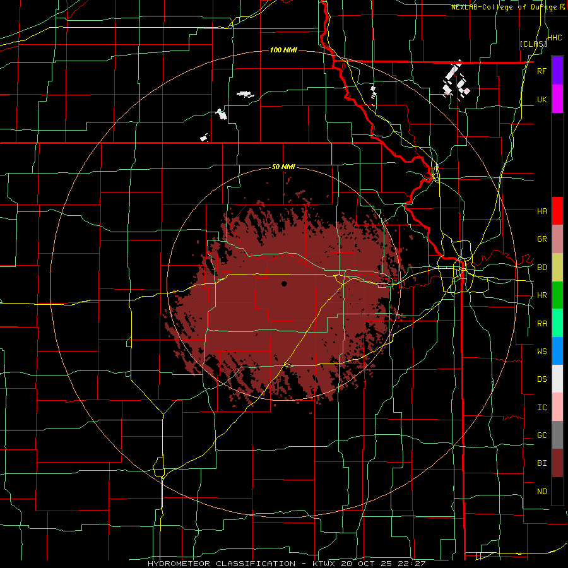This screenshot has height=568, width=568.
Task: Click the RF legend label
Action: [542, 71]
